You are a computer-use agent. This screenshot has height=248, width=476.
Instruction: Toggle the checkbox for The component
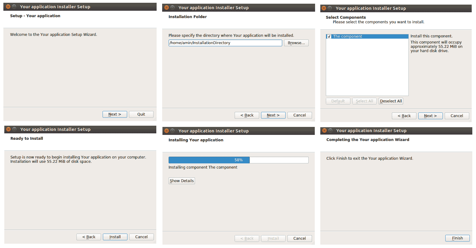pyautogui.click(x=329, y=36)
